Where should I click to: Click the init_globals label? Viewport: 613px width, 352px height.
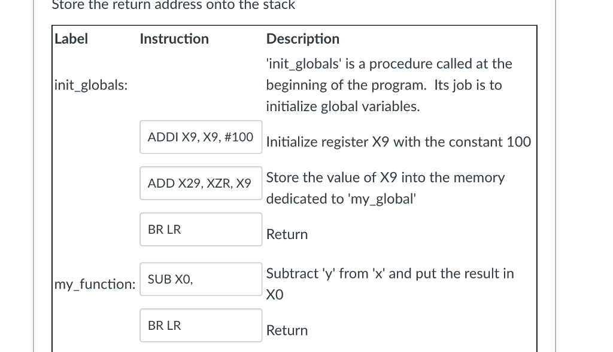point(90,85)
